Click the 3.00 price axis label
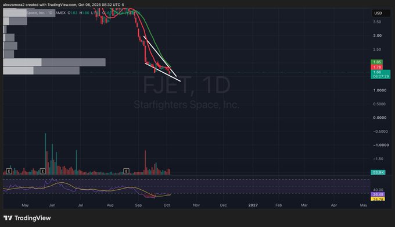395x227 pixels. point(377,36)
